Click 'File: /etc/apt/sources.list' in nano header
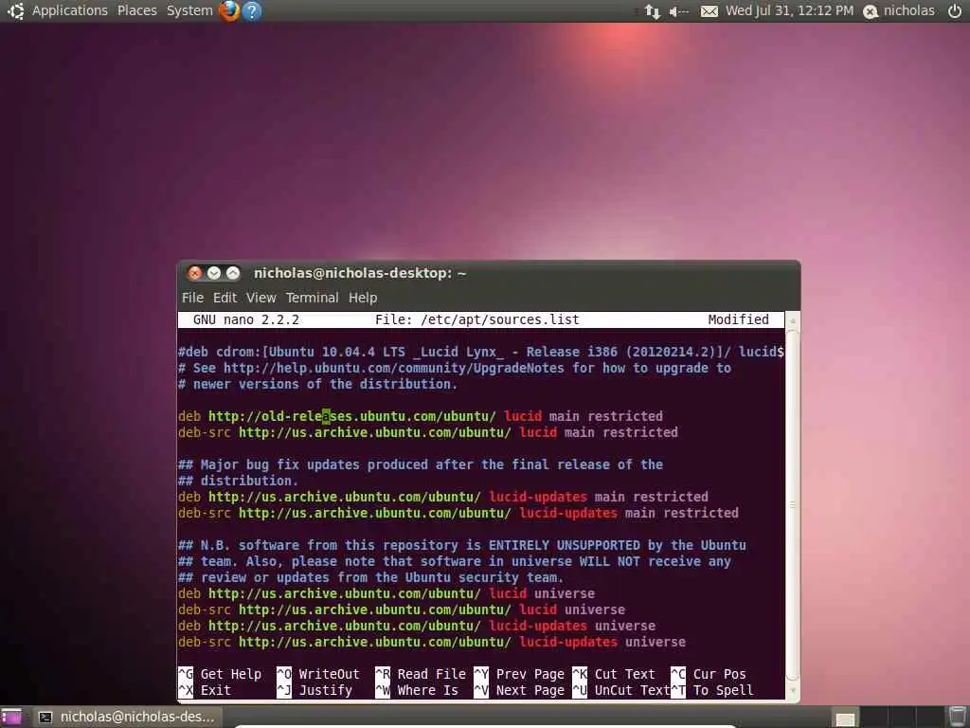The height and width of the screenshot is (728, 970). [x=477, y=319]
